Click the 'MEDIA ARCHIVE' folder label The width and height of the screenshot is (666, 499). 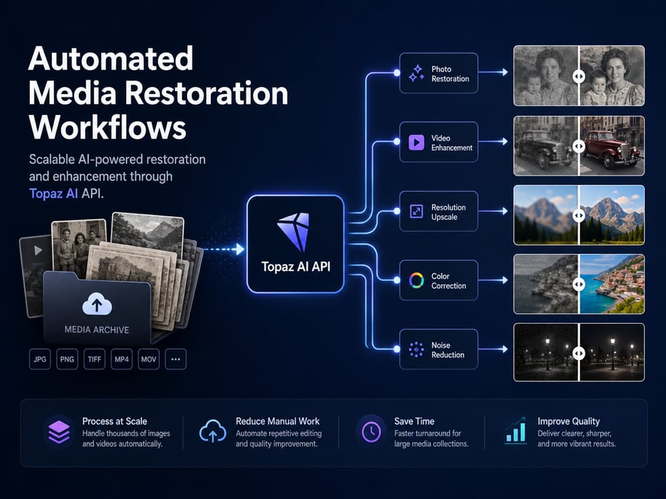point(97,330)
